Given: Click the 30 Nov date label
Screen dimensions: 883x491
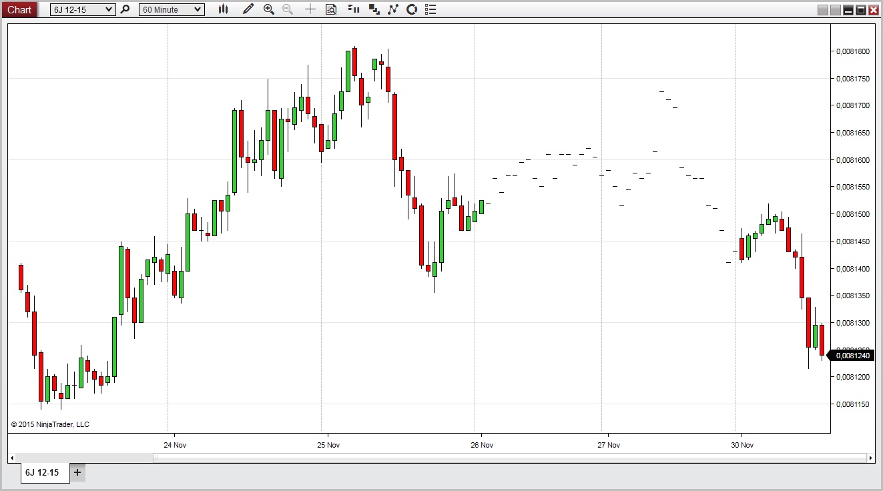Looking at the screenshot, I should 742,444.
